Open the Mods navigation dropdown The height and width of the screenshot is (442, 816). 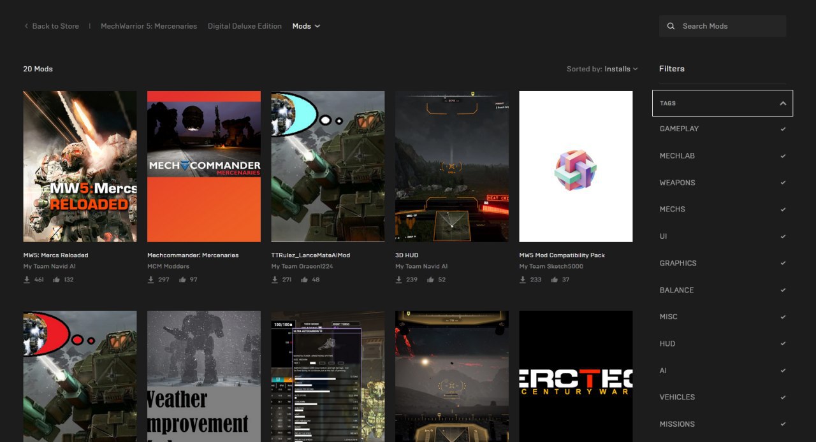306,26
